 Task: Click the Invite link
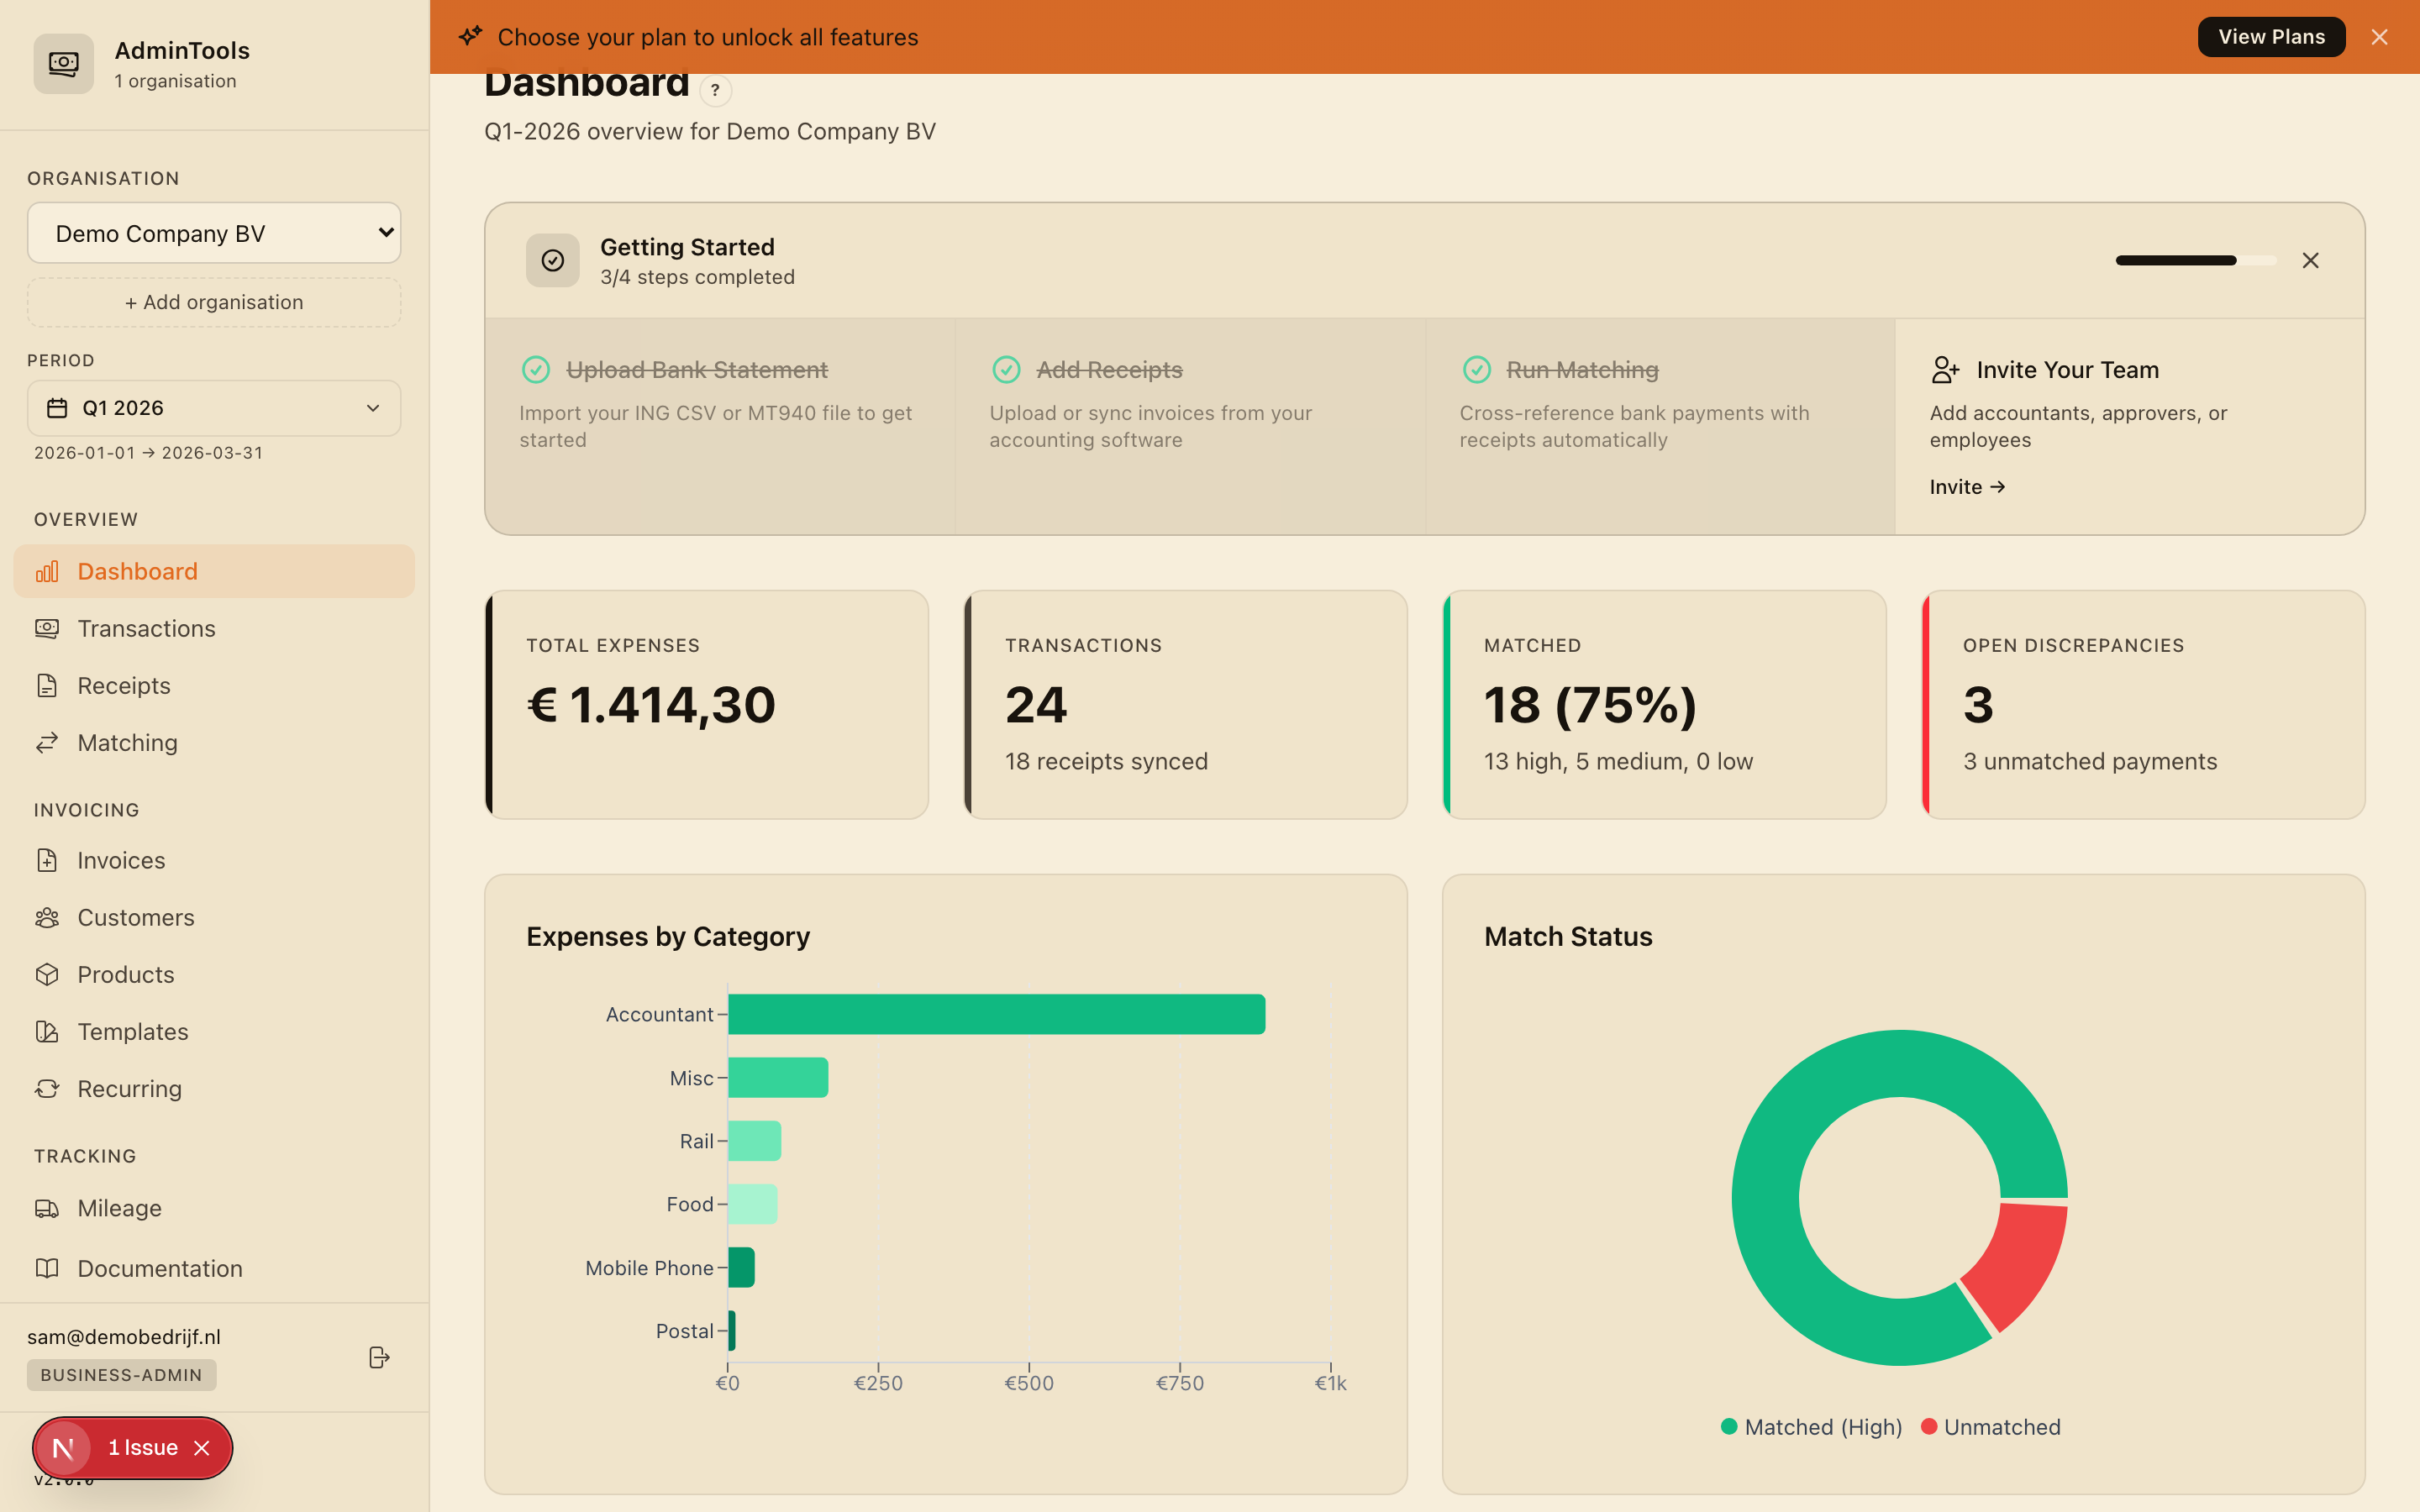point(1967,487)
